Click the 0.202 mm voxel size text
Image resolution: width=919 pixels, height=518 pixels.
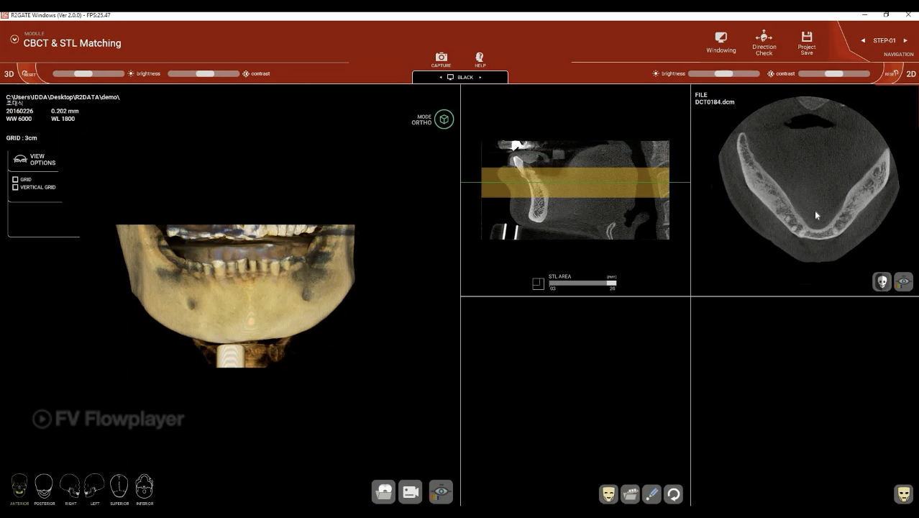click(x=65, y=112)
